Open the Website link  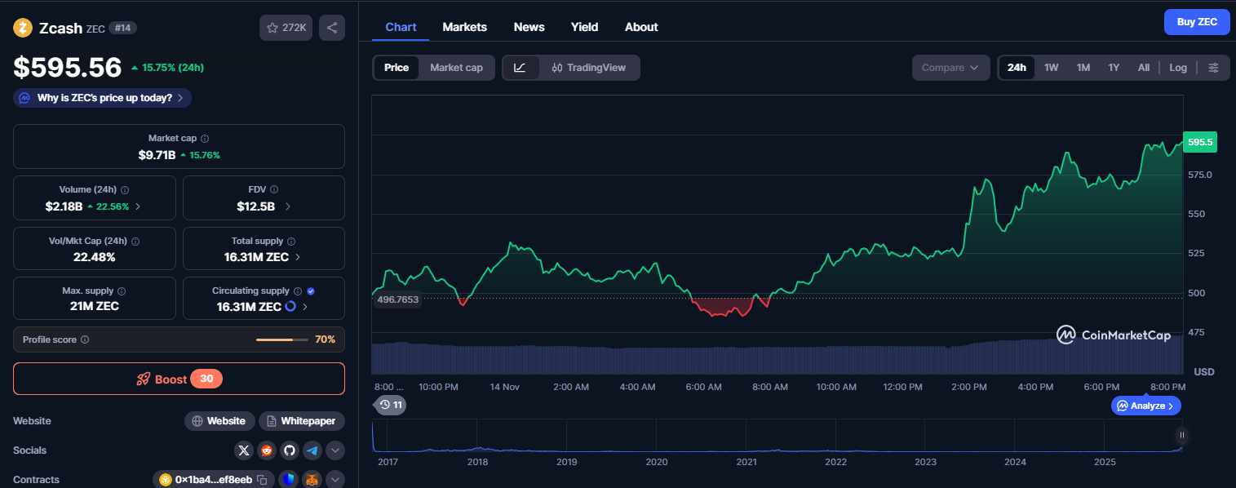pos(219,421)
